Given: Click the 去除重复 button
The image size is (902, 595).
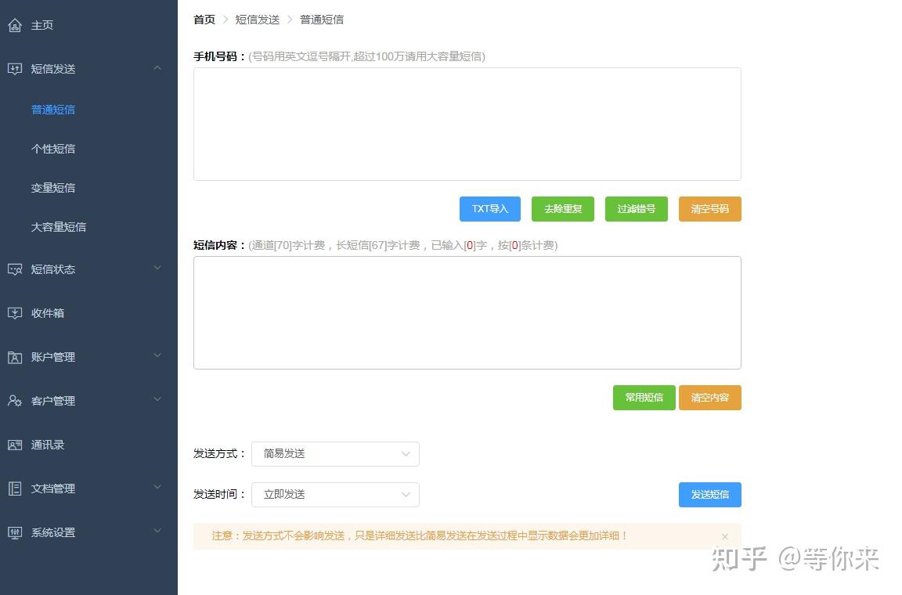Looking at the screenshot, I should click(x=563, y=209).
